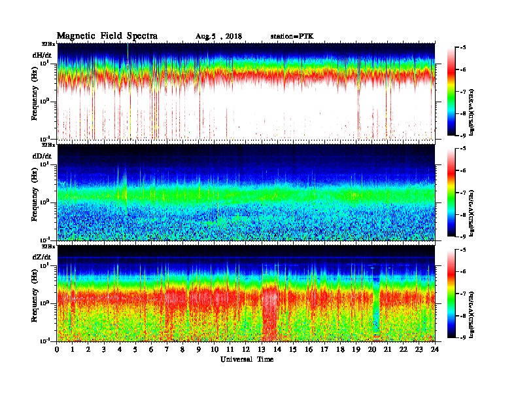518x401 pixels.
Task: Click the dZ/dt panel color bar
Action: 451,294
